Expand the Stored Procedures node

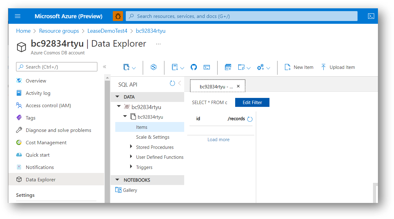pos(131,147)
